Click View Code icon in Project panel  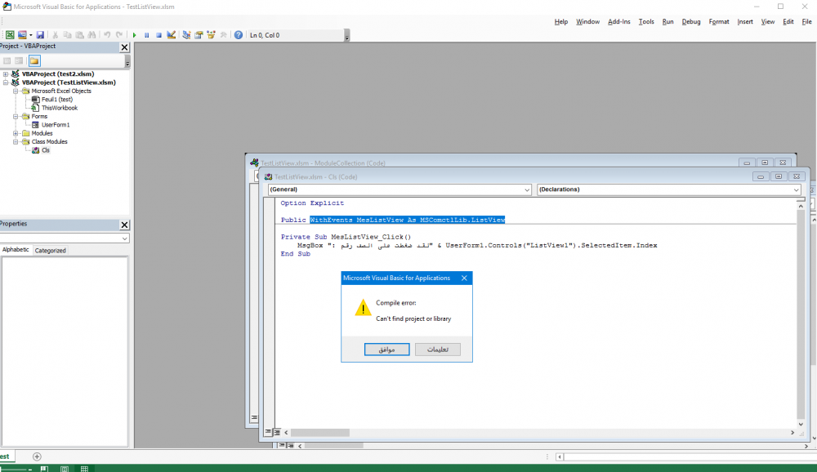pyautogui.click(x=7, y=61)
